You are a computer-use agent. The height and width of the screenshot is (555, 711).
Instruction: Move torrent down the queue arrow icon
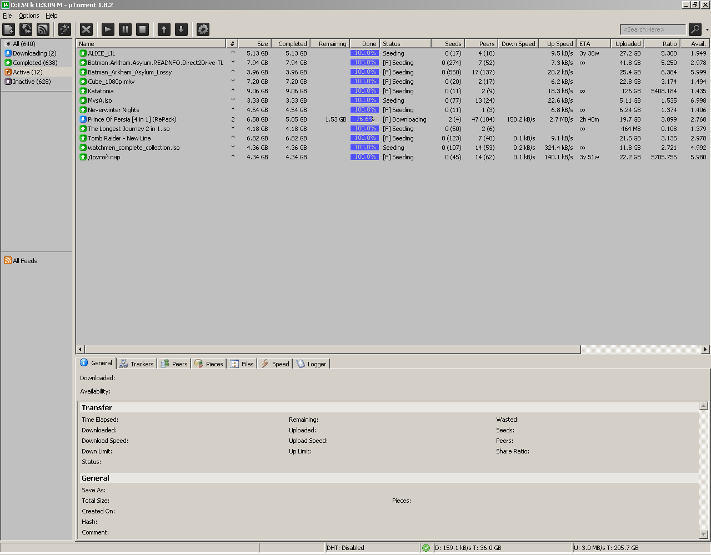[181, 29]
